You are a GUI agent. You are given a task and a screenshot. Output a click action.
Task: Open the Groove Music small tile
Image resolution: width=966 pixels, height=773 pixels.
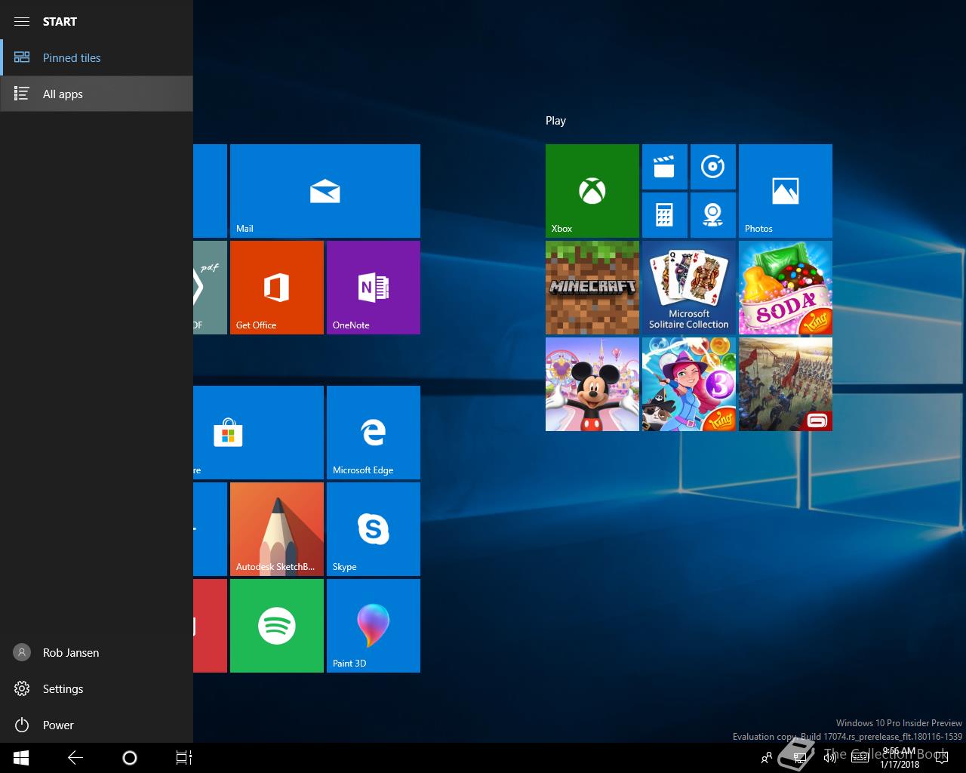(713, 167)
